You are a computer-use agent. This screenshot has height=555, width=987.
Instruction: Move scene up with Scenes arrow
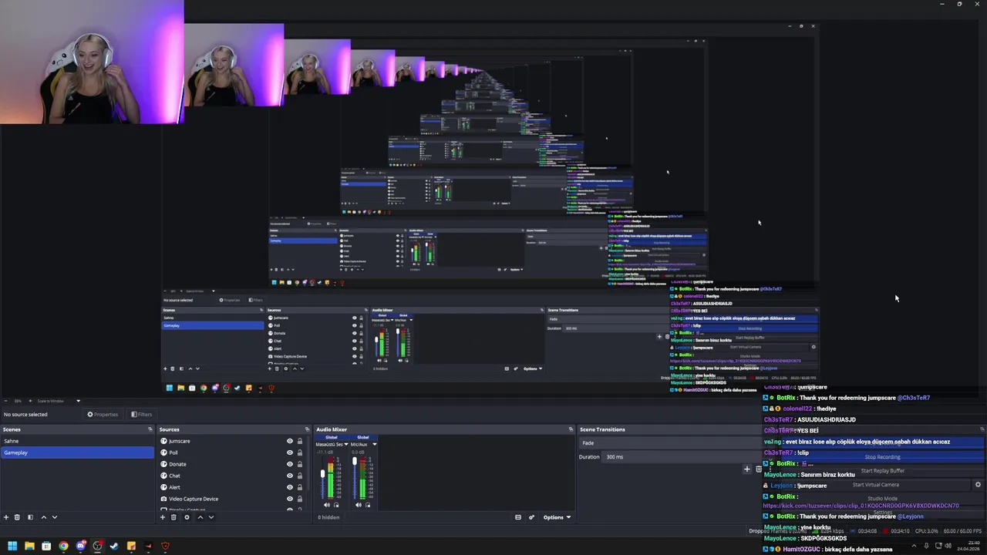pos(43,517)
